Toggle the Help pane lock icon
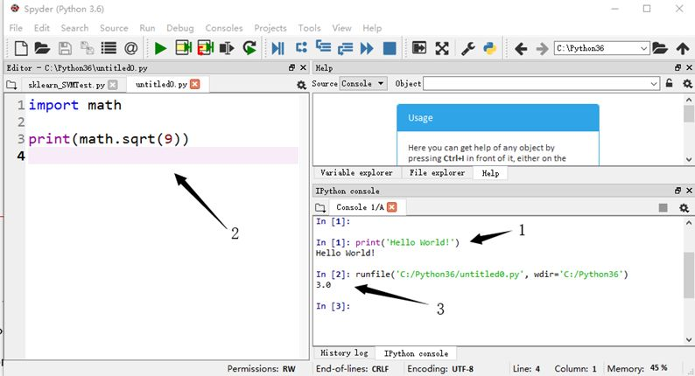The width and height of the screenshot is (695, 376). 669,83
